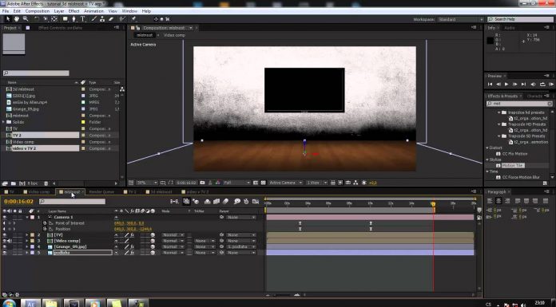Switch to the Video comp timeline tab
556x307 pixels.
click(x=38, y=192)
